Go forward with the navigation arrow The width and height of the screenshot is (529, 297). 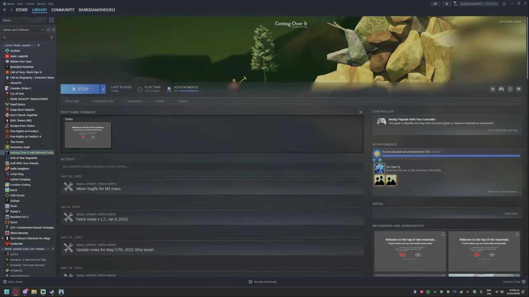(x=11, y=9)
